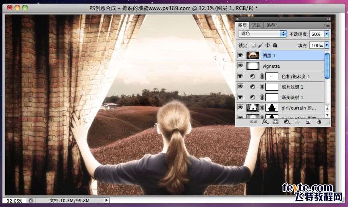Screen dimensions: 348x207
Task: Close the Layers panel with its top-left dot
Action: (238, 19)
